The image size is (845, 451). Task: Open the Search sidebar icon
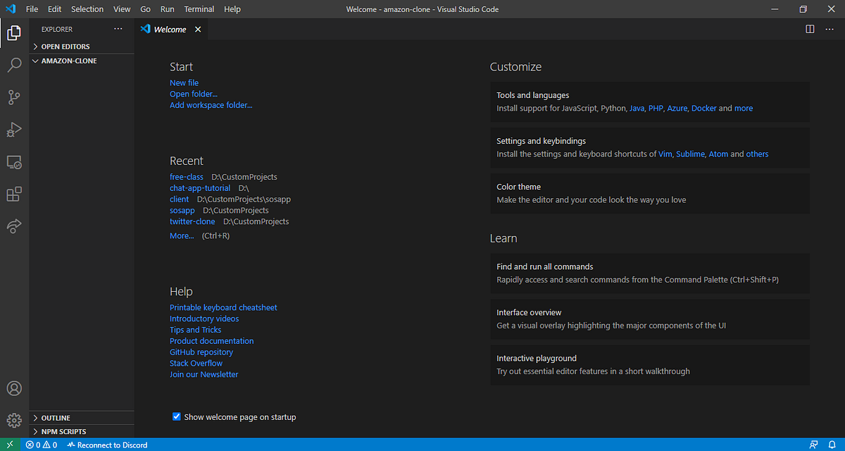[x=14, y=65]
